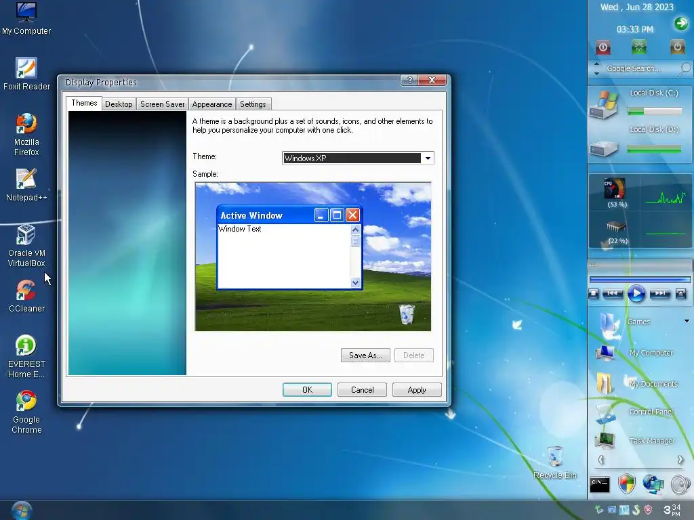
Task: Open Local Disk (D:) drive icon
Action: 604,148
